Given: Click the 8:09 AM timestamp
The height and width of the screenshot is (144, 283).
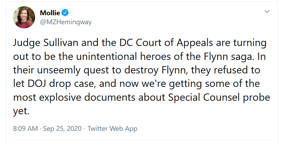Looking at the screenshot, I should point(25,128).
